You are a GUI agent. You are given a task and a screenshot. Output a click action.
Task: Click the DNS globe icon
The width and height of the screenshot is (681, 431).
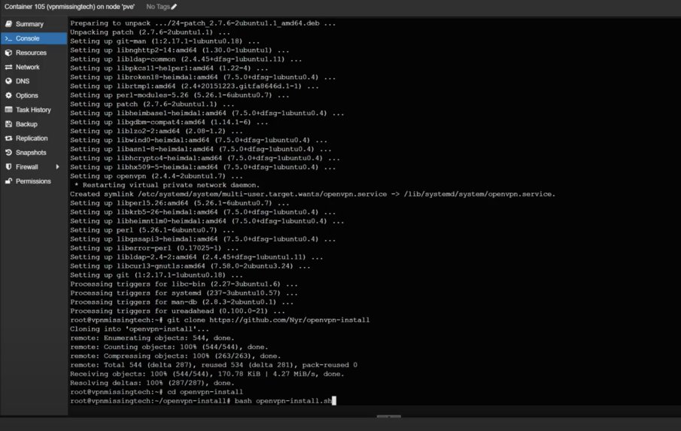pyautogui.click(x=8, y=81)
